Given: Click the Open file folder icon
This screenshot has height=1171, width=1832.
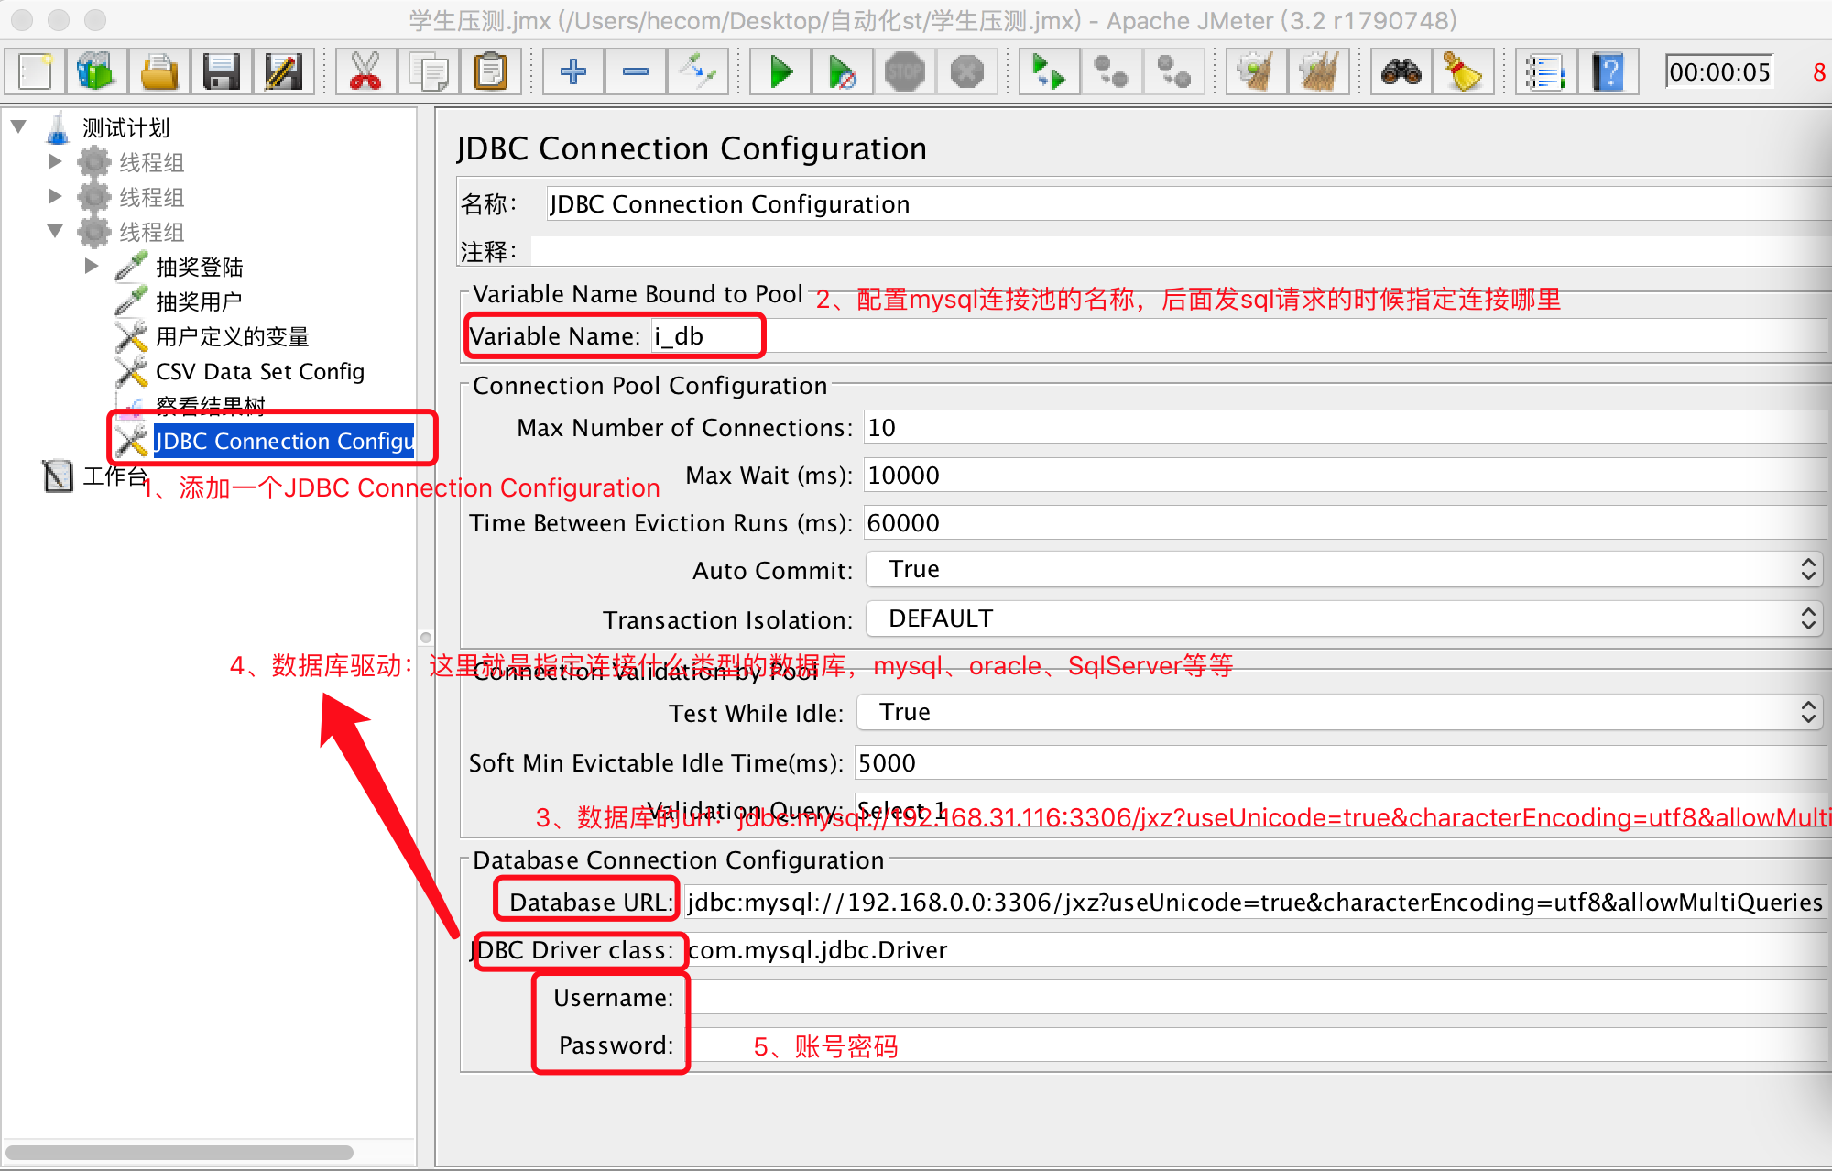Looking at the screenshot, I should [158, 71].
